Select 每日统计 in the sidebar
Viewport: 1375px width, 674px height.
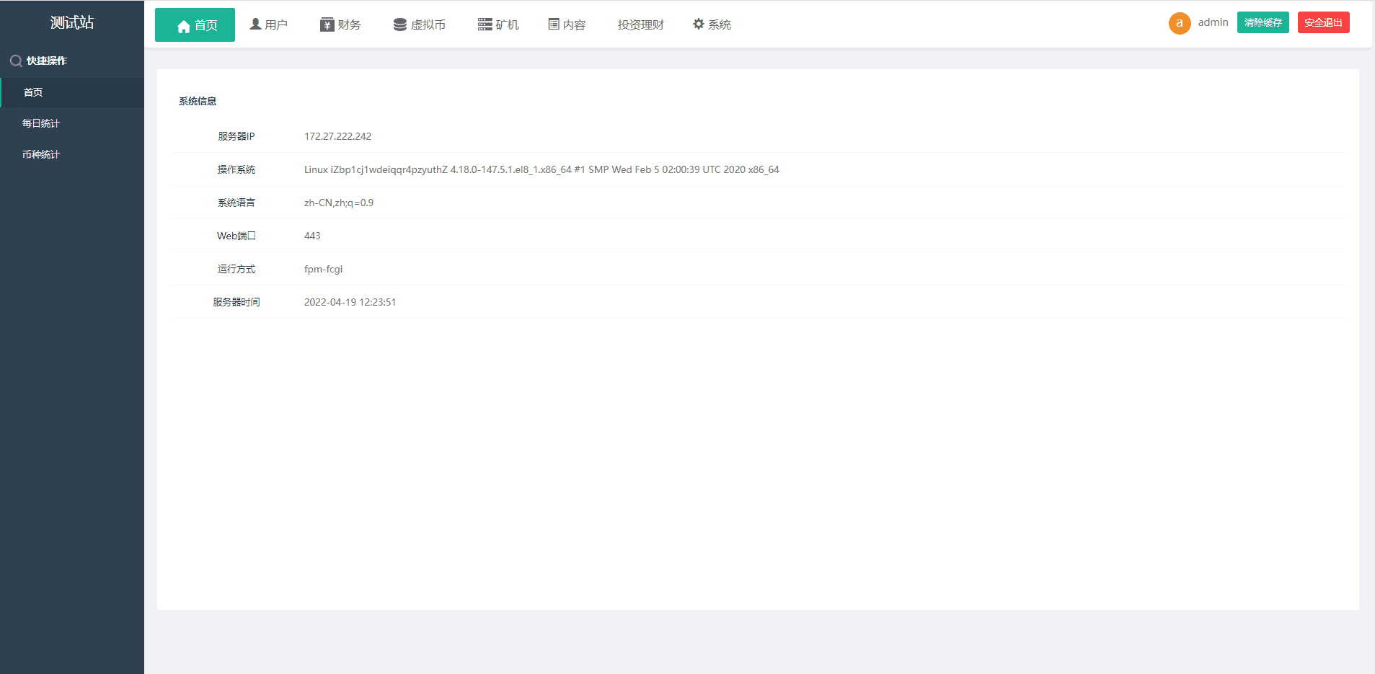41,123
